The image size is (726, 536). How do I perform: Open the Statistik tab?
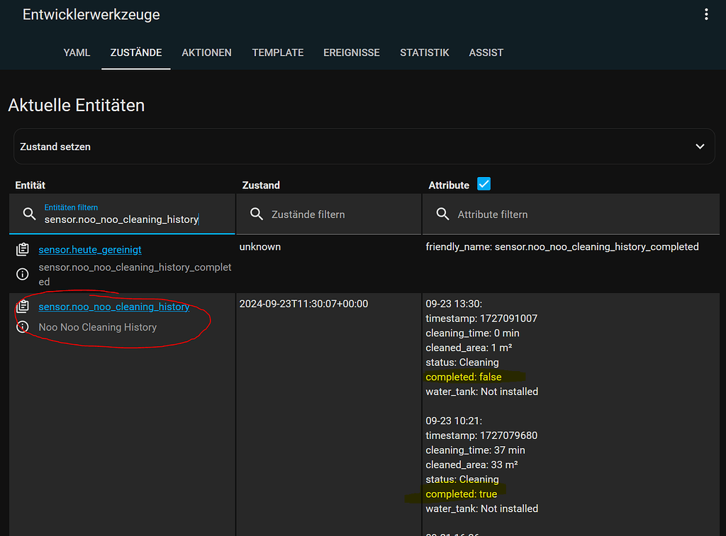point(424,52)
